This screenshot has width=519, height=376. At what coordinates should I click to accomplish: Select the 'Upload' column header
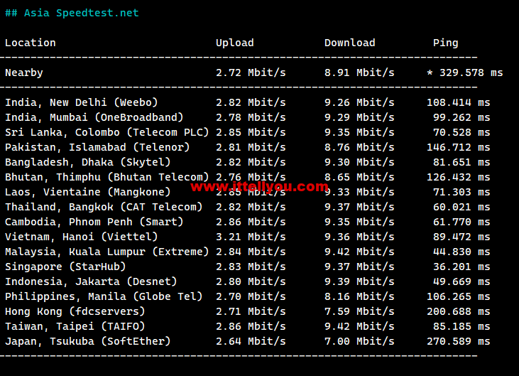[x=235, y=43]
